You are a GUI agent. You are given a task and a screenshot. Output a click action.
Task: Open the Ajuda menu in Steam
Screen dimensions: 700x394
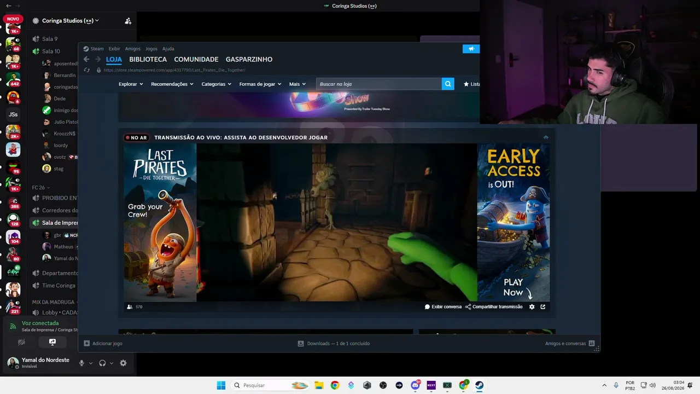tap(168, 49)
